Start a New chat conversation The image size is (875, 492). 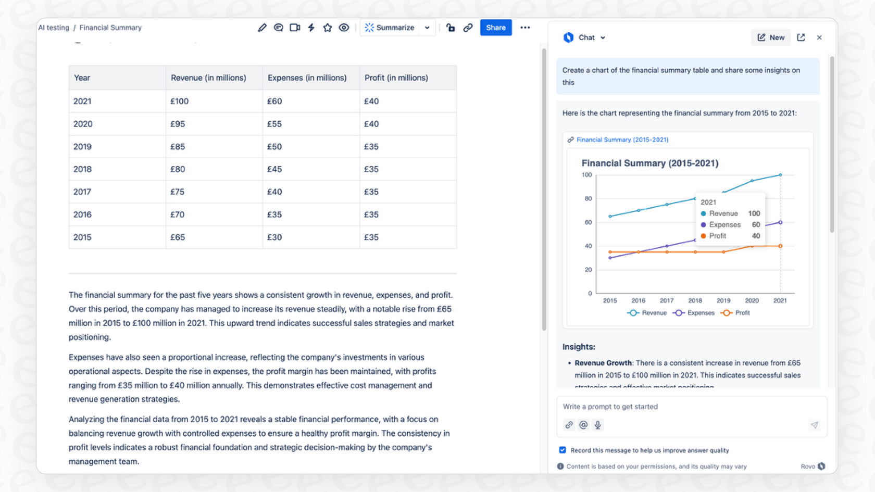(770, 37)
